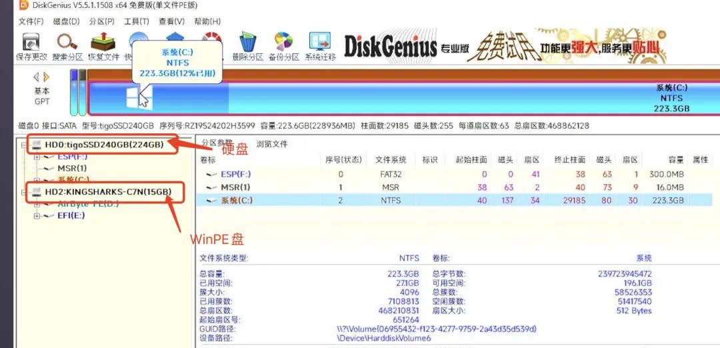Image resolution: width=720 pixels, height=348 pixels.
Task: Click the FAT32 file system cell
Action: [x=391, y=175]
